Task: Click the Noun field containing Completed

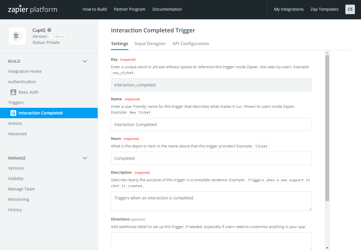Action: pos(211,158)
